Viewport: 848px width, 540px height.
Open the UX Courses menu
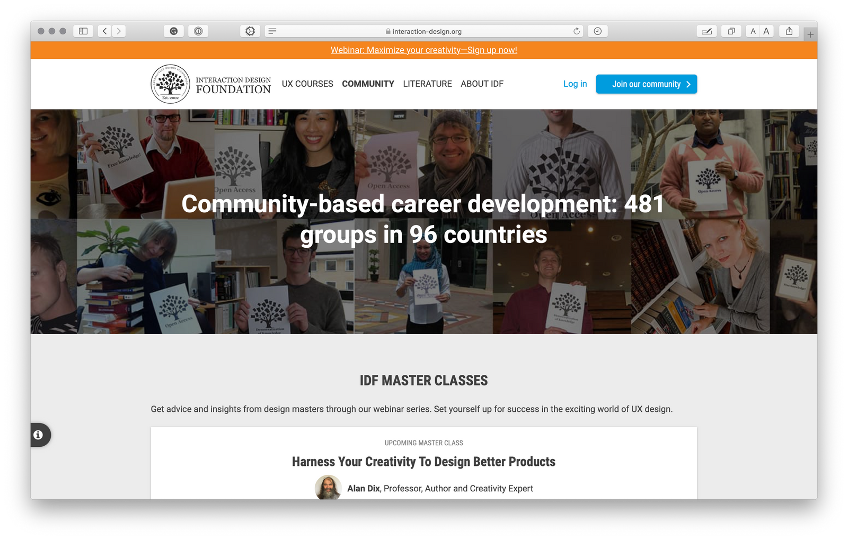pos(307,84)
